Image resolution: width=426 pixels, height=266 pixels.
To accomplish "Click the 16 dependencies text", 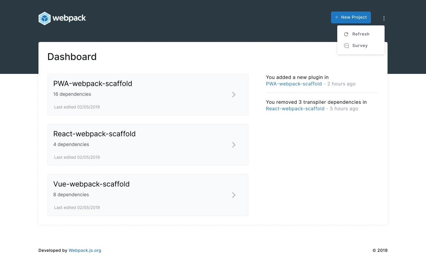I will click(x=72, y=94).
